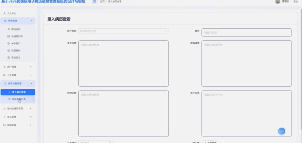Click the 退出 logout link
This screenshot has height=143, width=302.
tap(295, 1)
